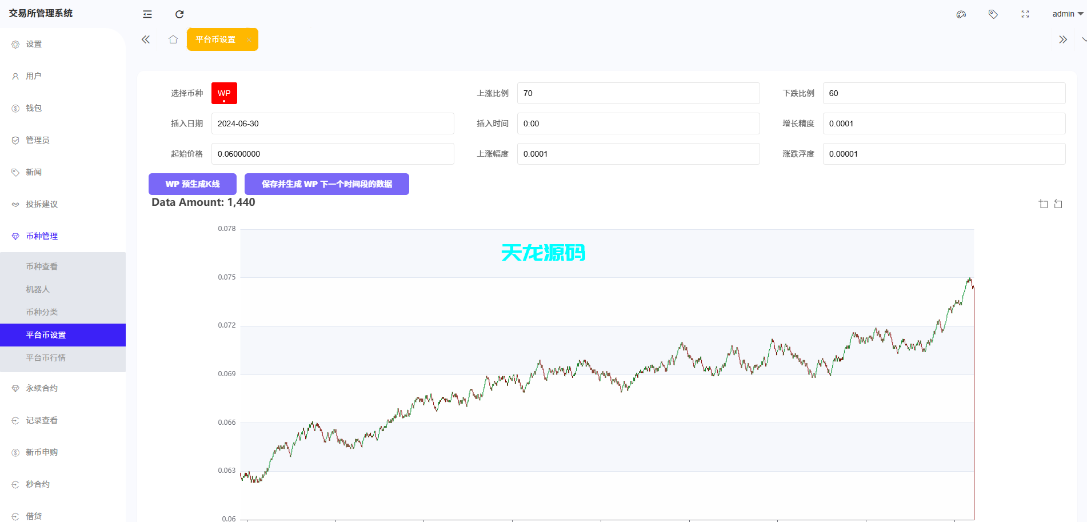The height and width of the screenshot is (522, 1087).
Task: Click the tag icon next to 新闻
Action: (x=15, y=172)
